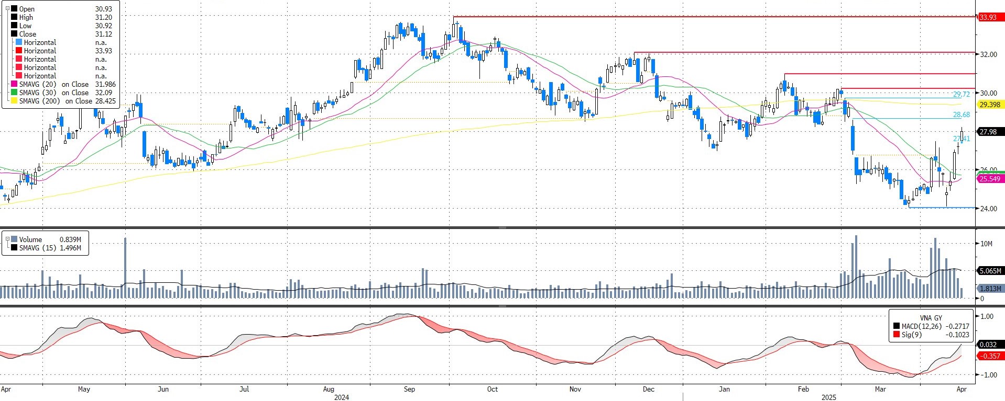Click the Jul label on time axis
Image resolution: width=1005 pixels, height=401 pixels.
pos(244,389)
